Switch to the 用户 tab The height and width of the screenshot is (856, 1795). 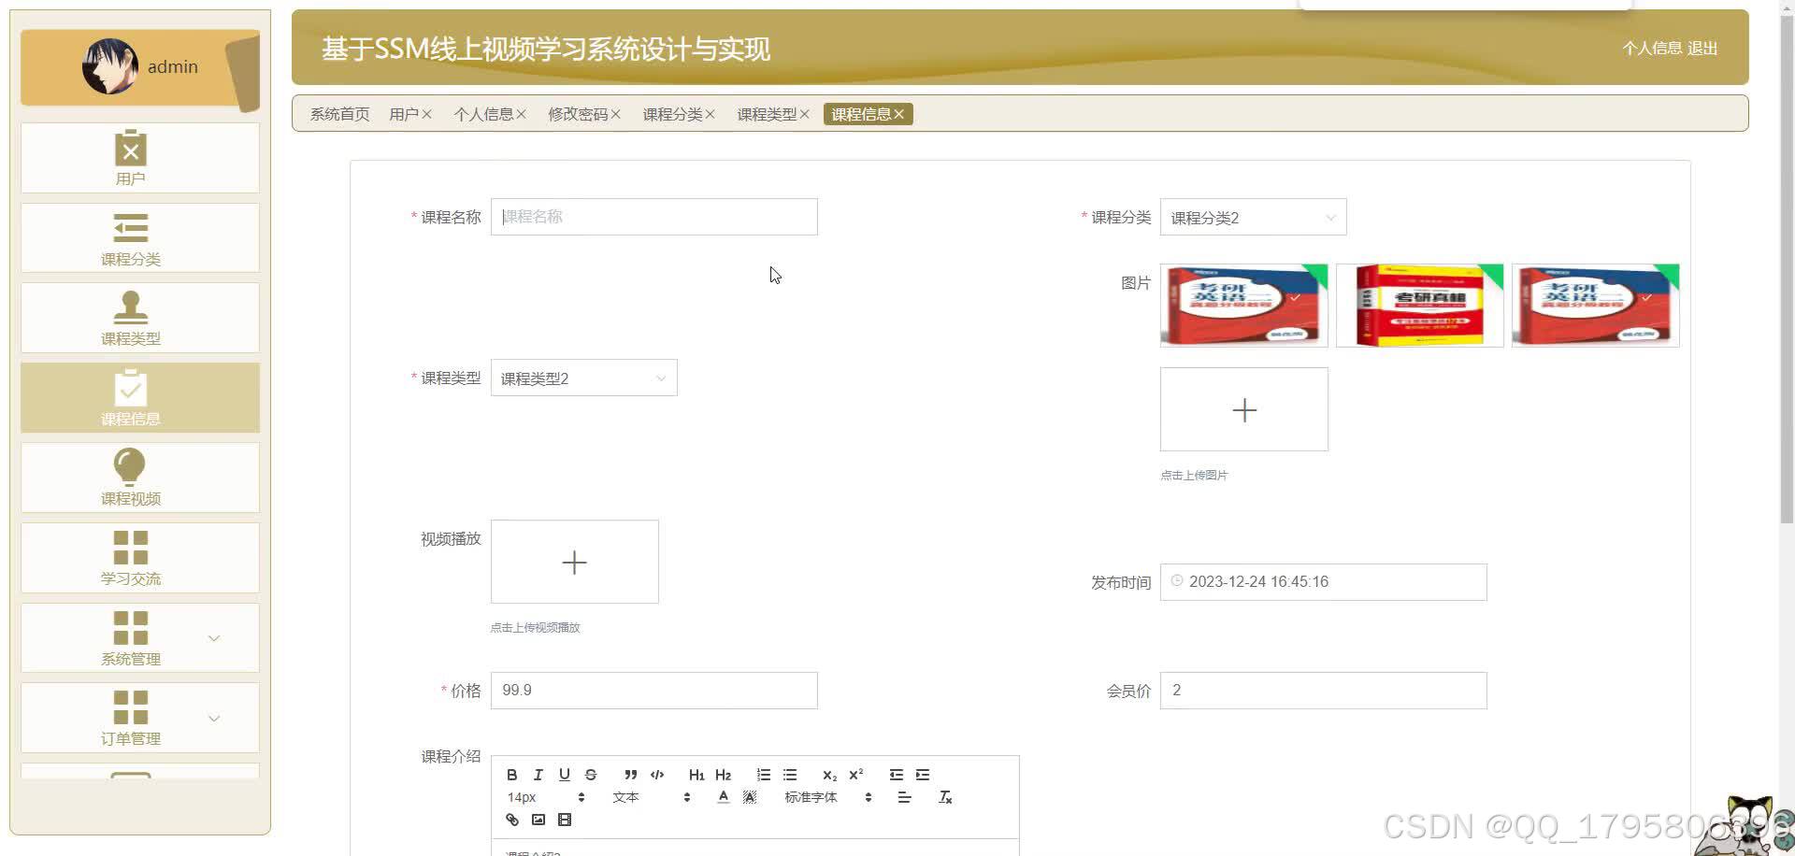(x=404, y=113)
